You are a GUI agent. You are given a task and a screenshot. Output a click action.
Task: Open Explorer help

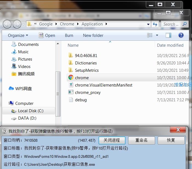point(181,35)
